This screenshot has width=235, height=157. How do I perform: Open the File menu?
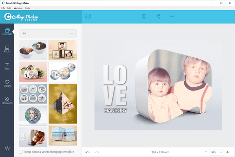click(x=3, y=8)
